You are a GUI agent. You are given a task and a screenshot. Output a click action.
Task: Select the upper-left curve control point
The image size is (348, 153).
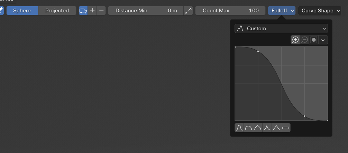tap(258, 51)
